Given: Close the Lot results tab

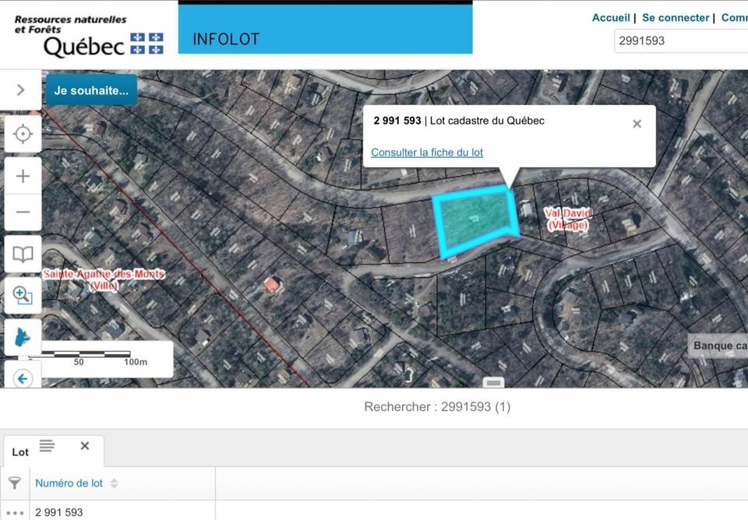Looking at the screenshot, I should (85, 446).
